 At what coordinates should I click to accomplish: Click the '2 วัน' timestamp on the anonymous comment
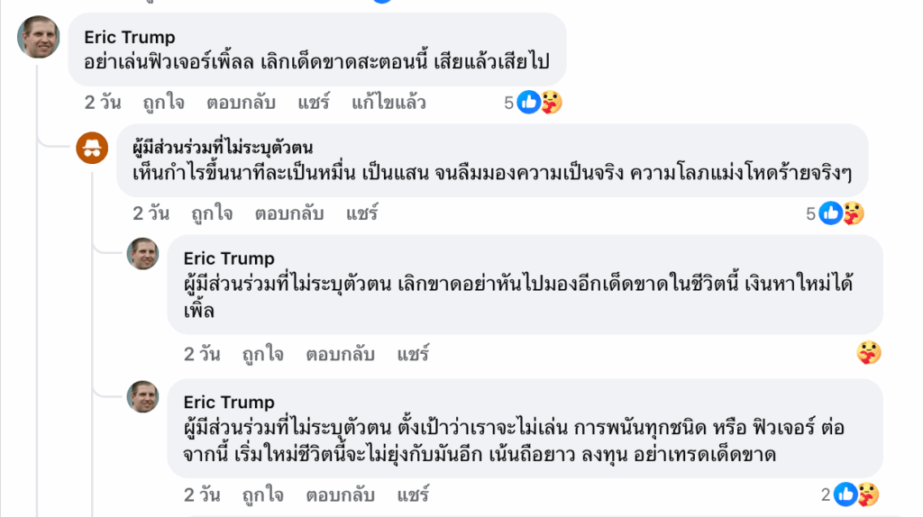tap(151, 213)
